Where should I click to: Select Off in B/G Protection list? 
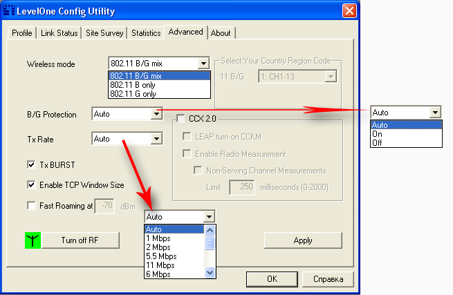coord(406,143)
